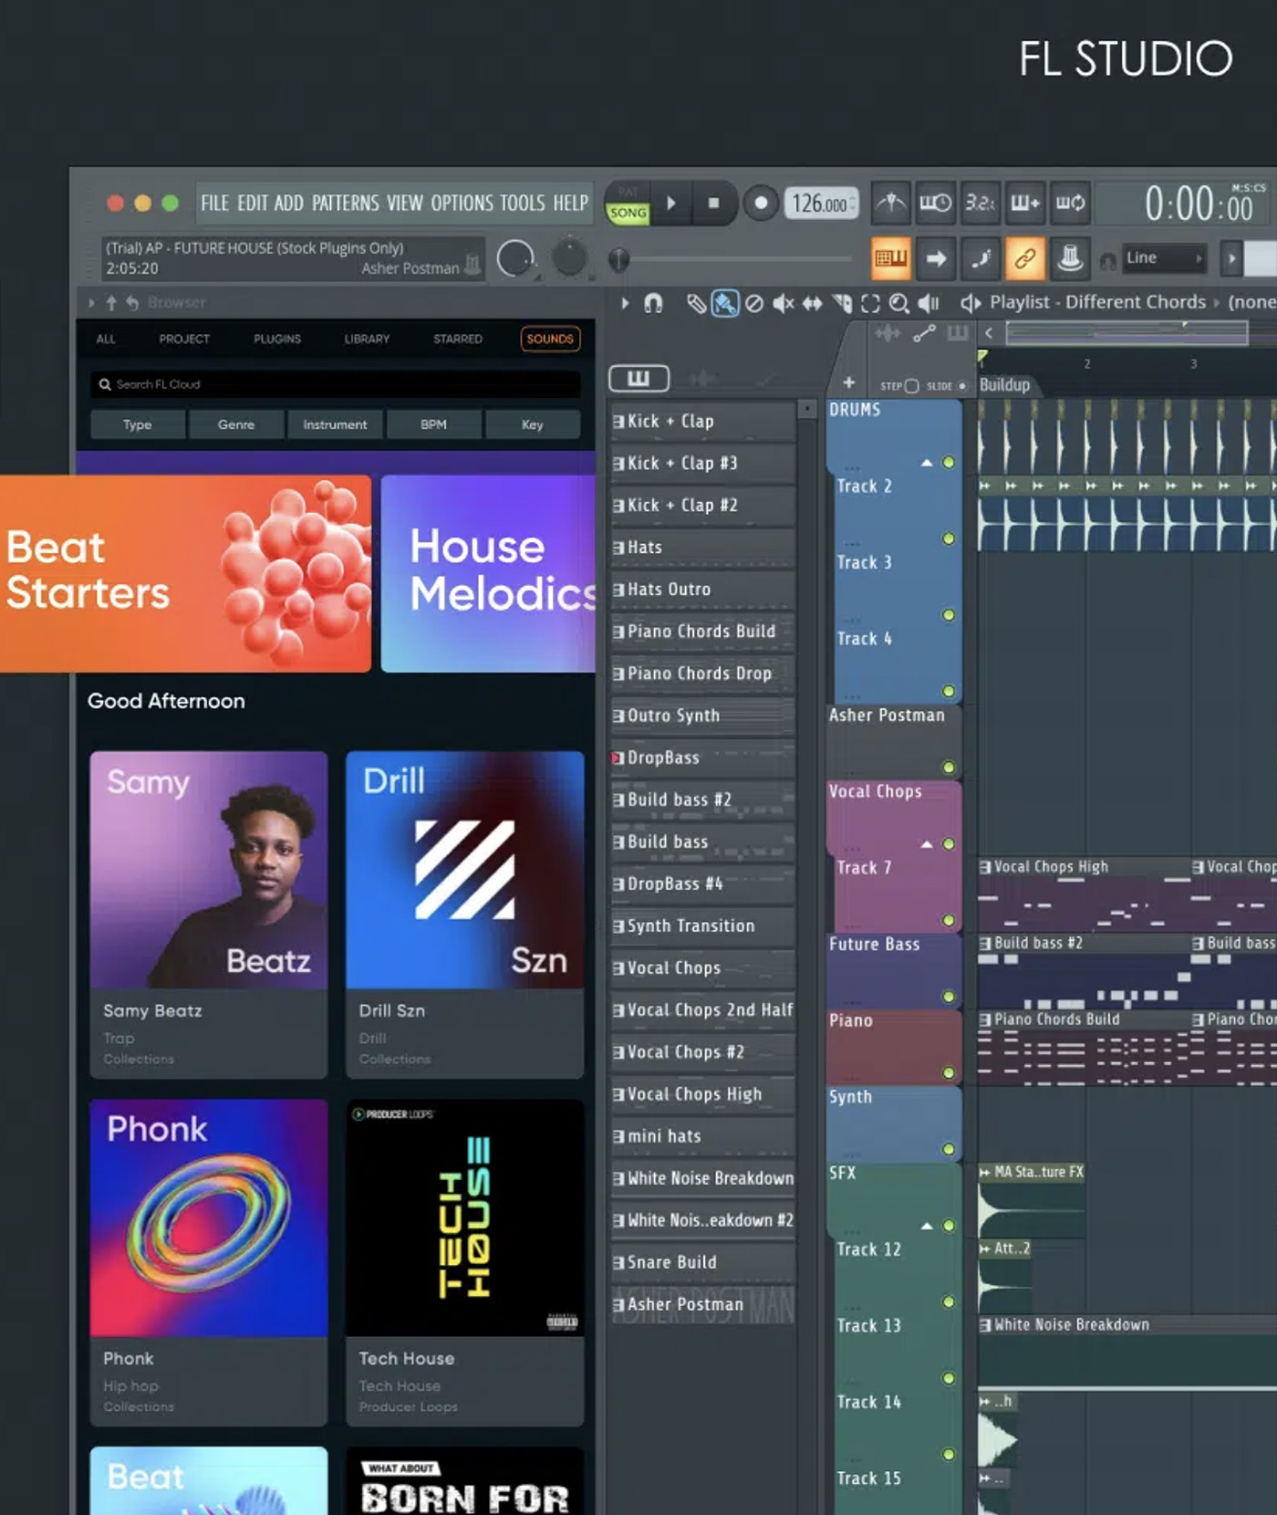Click the plus button above track headers

point(848,383)
